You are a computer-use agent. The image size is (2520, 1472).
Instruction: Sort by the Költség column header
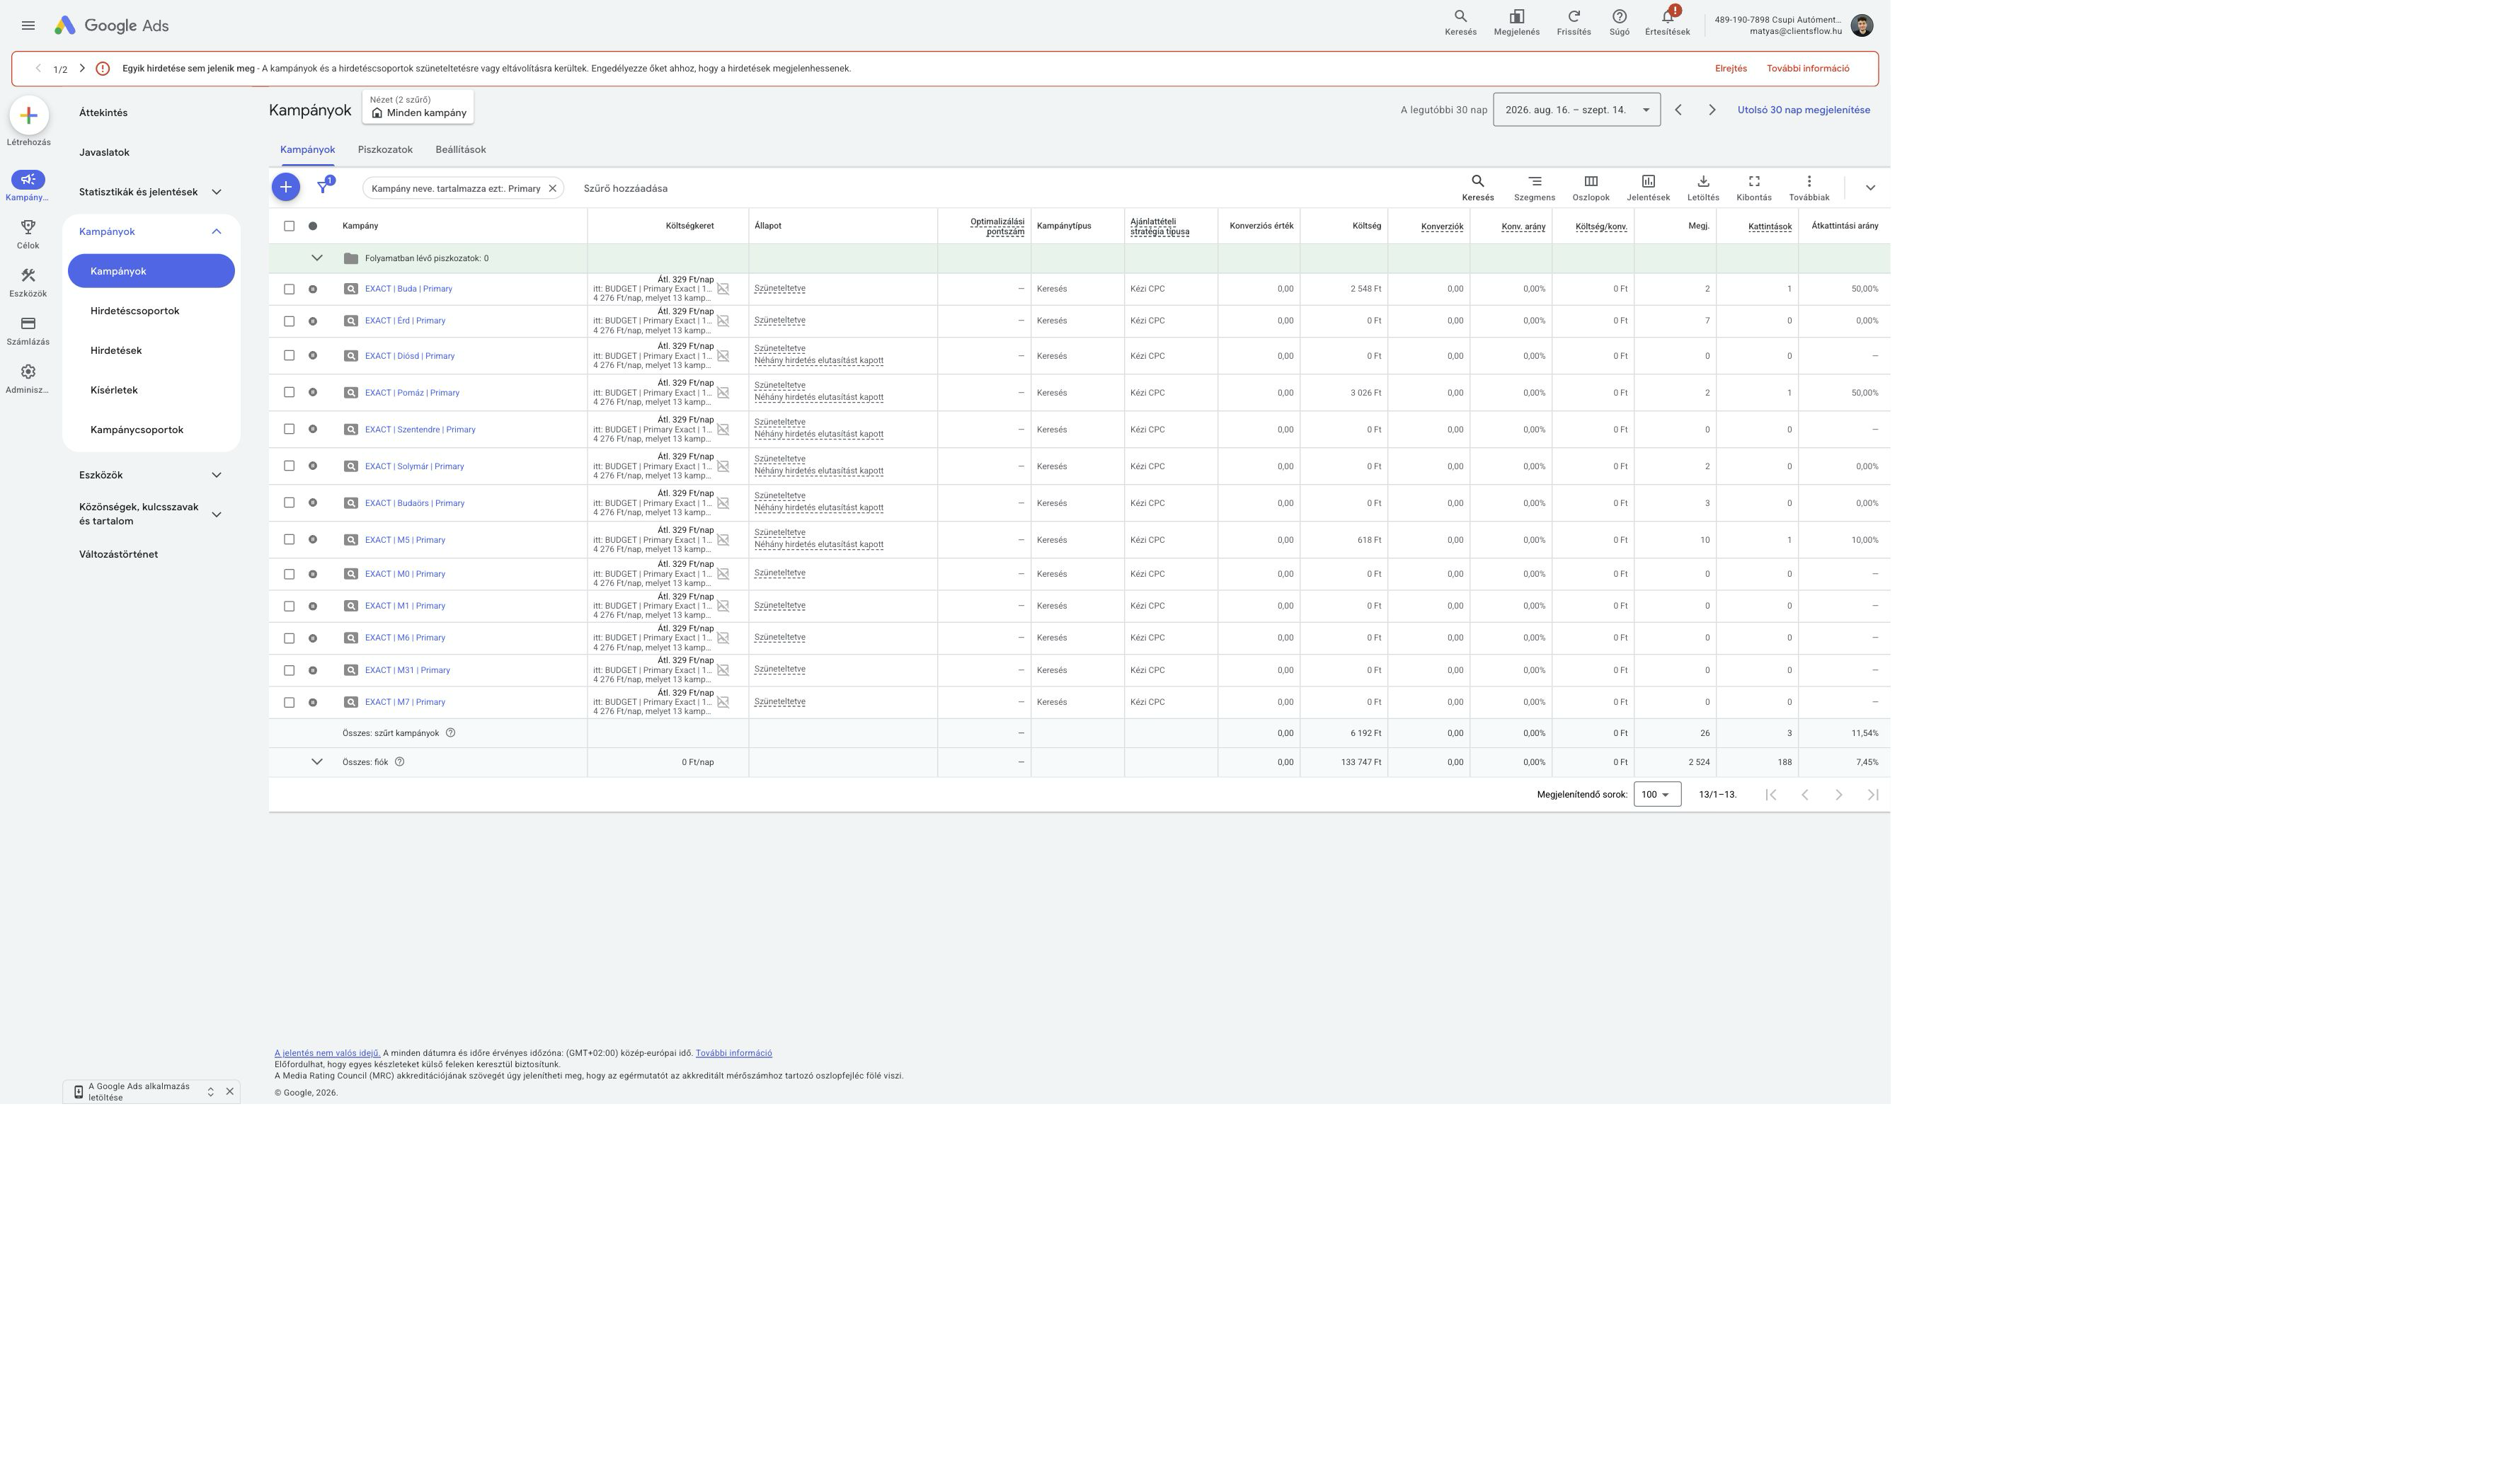point(1366,226)
